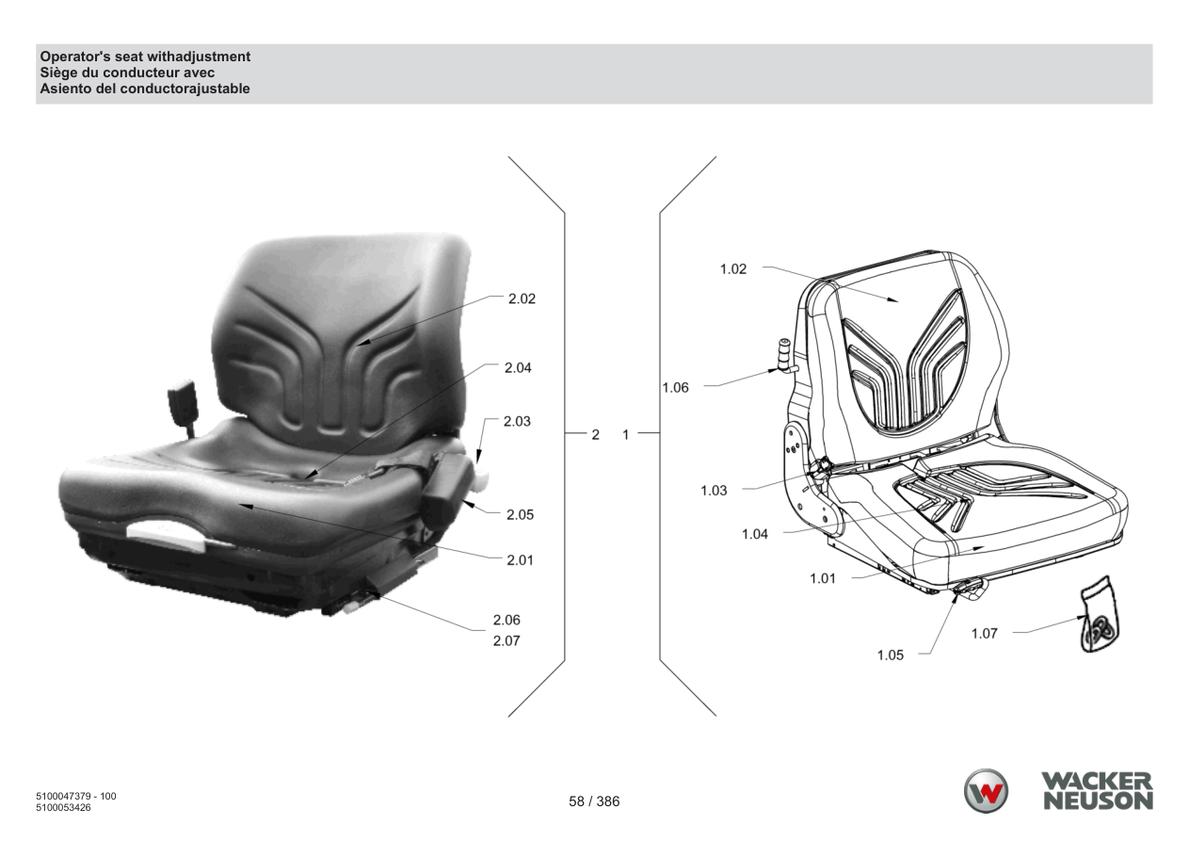
Task: Click part label 2.07
Action: pos(506,641)
